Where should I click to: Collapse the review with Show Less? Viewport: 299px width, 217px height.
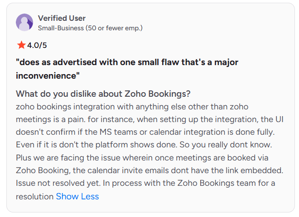(x=77, y=197)
